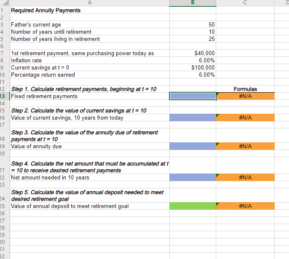Screen dimensions: 289x259
Task: Click blue input cell for Net amount needed
Action: (193, 177)
